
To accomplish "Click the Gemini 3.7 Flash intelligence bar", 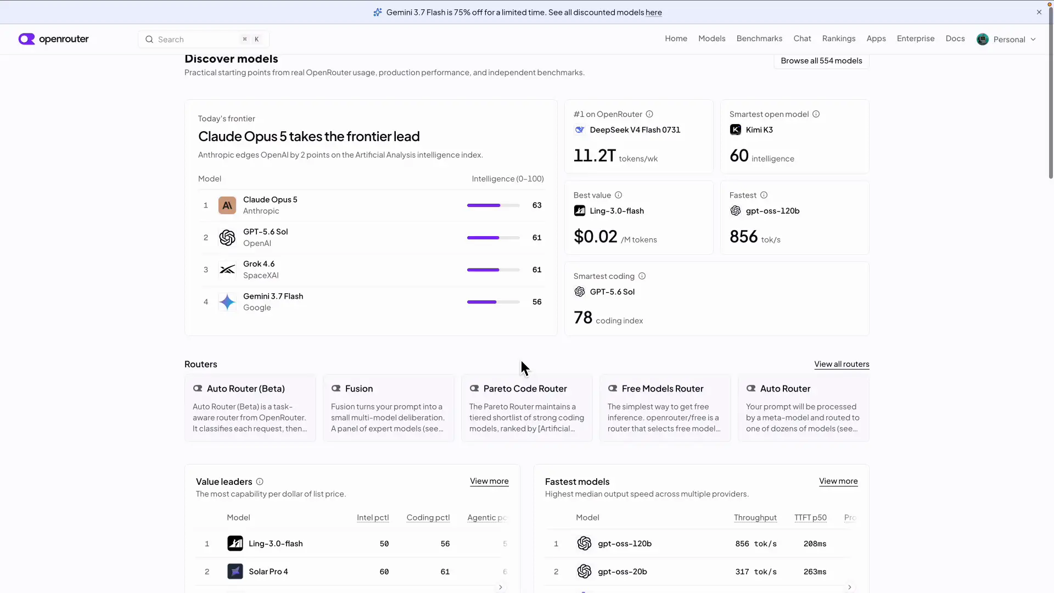I will point(494,302).
